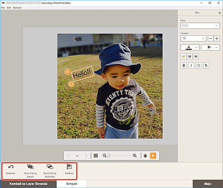Toggle right text alignment

(196, 56)
